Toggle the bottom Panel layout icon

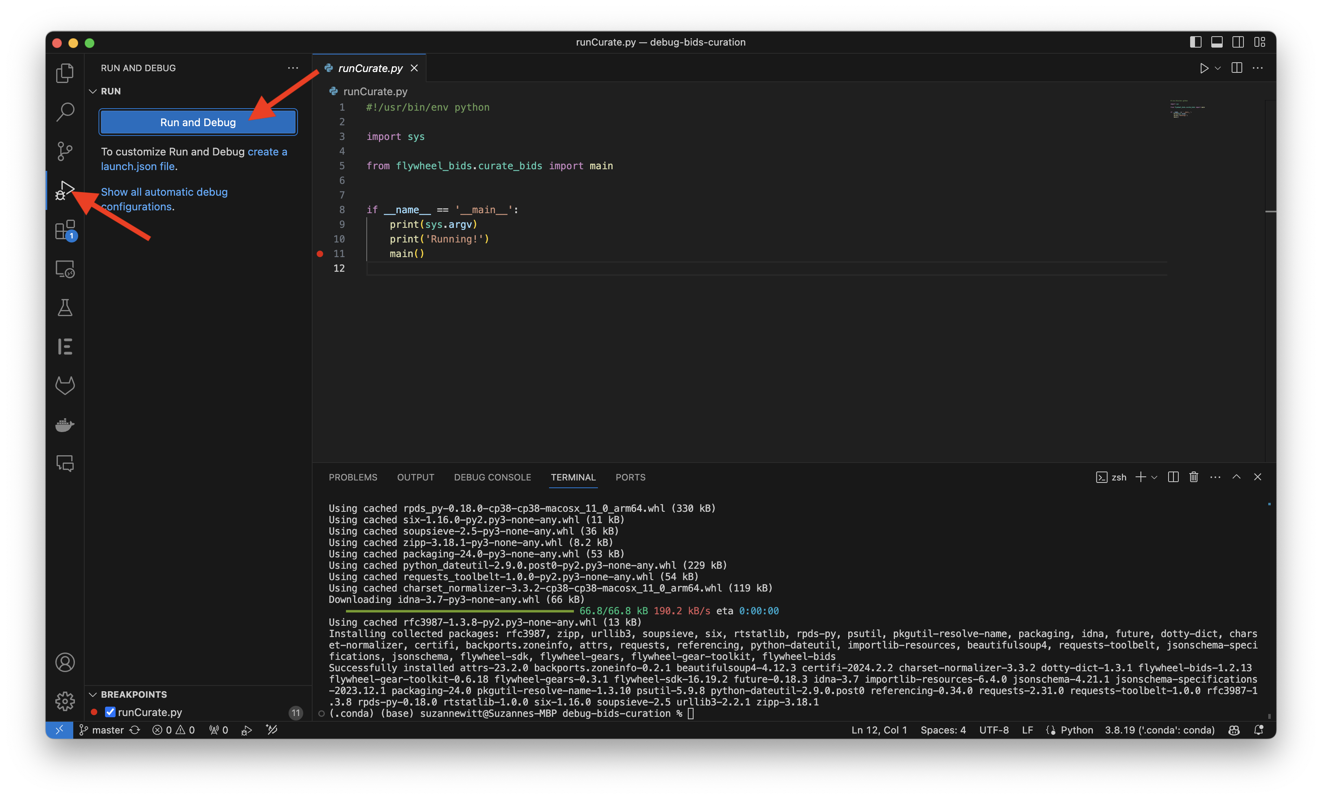coord(1217,42)
